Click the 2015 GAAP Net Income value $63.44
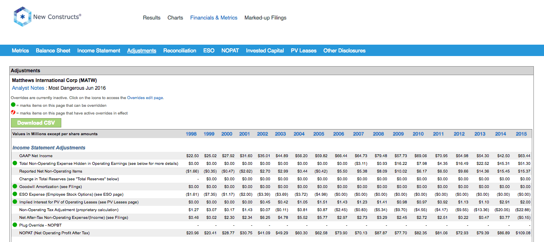The height and width of the screenshot is (242, 544). [x=524, y=156]
